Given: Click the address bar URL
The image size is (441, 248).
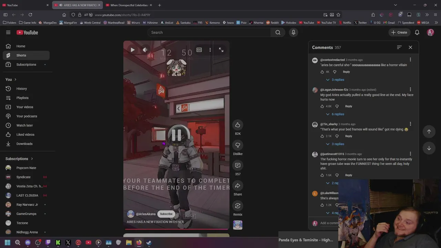Looking at the screenshot, I should pyautogui.click(x=122, y=15).
